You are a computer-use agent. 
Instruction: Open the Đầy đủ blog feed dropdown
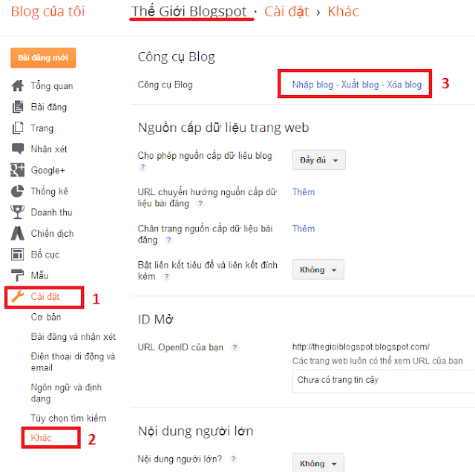pos(318,160)
